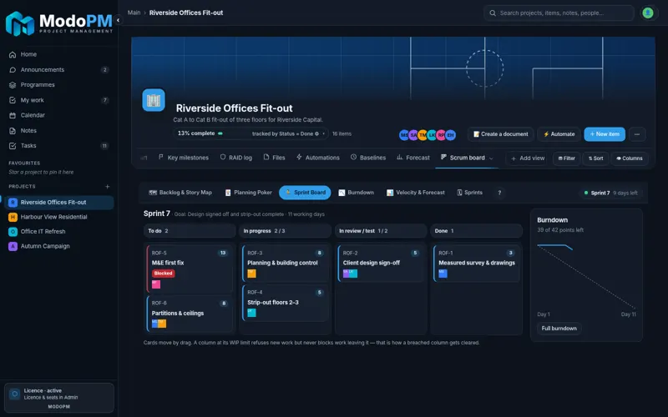
Task: Click the Calendar icon in sidebar
Action: coord(13,115)
